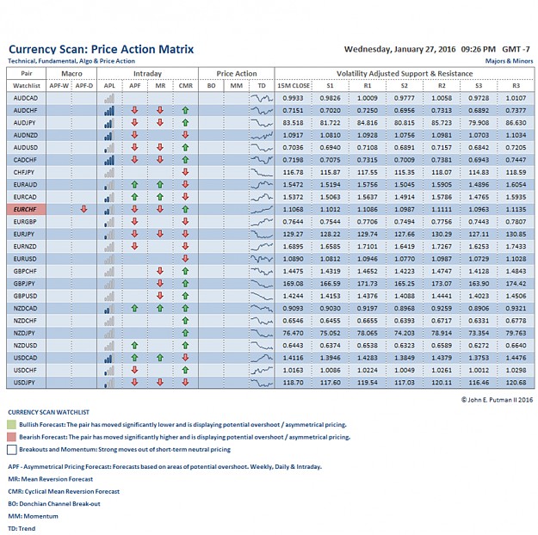Click the EURCHF APF-D red down arrow
Viewport: 538px width, 535px height.
point(83,209)
